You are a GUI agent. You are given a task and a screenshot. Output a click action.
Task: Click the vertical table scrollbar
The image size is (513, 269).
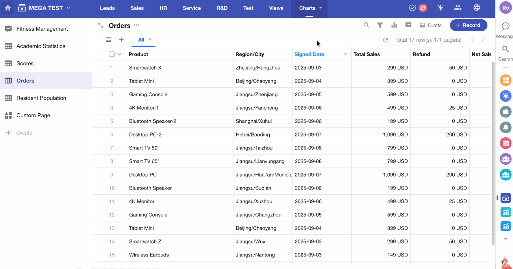[x=493, y=153]
